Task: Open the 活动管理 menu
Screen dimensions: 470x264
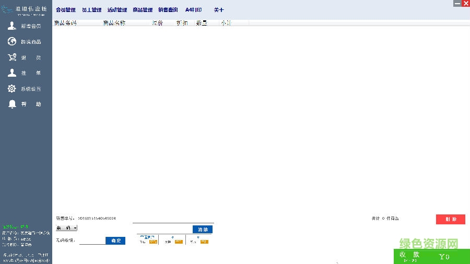Action: [x=117, y=10]
